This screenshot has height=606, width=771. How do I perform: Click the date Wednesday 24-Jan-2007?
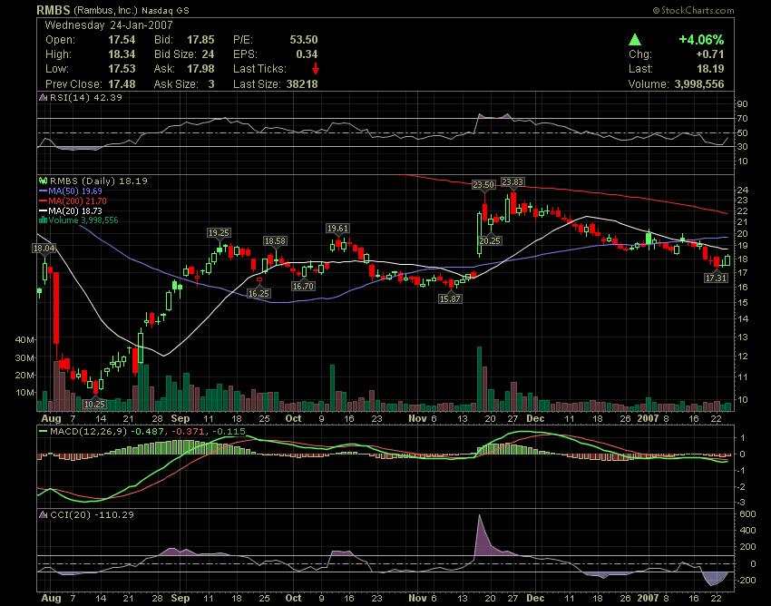109,25
